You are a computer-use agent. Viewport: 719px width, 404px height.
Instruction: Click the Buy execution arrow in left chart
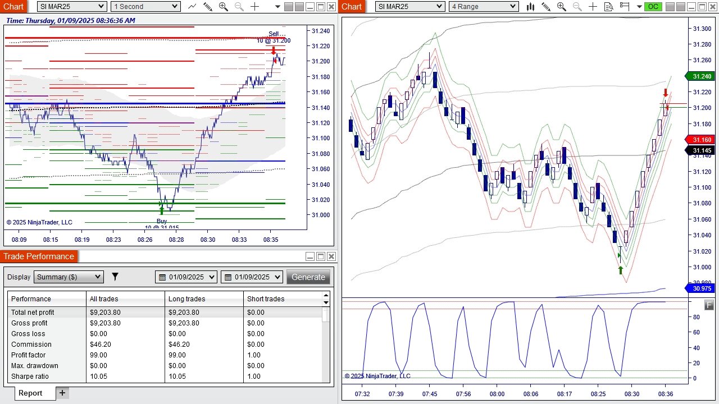click(162, 210)
